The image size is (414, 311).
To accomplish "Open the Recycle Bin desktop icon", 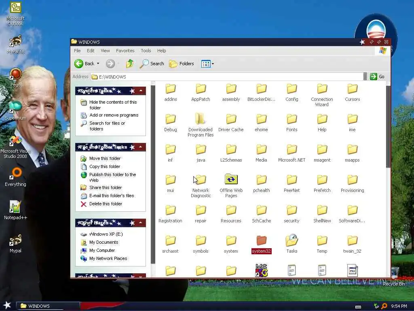I will [x=394, y=277].
